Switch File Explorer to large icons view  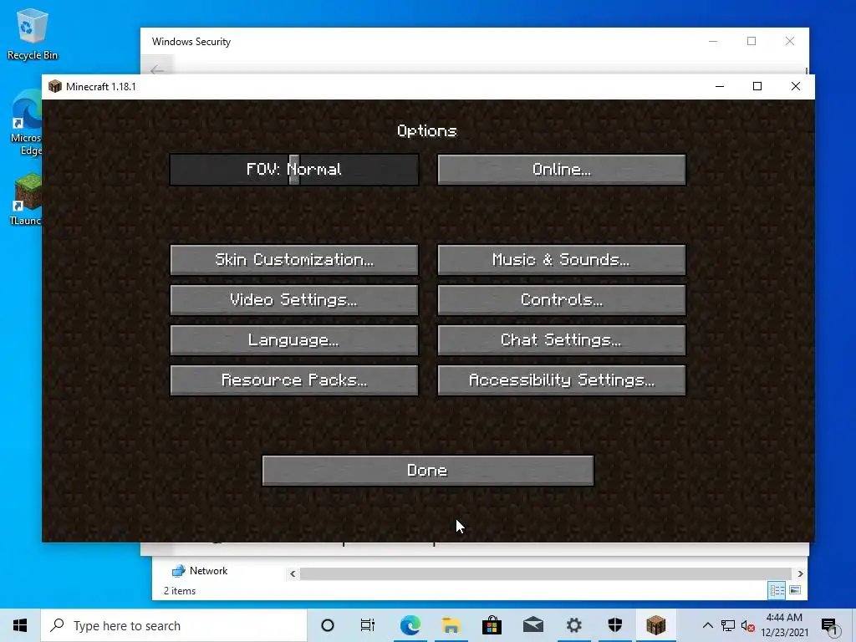[x=796, y=590]
